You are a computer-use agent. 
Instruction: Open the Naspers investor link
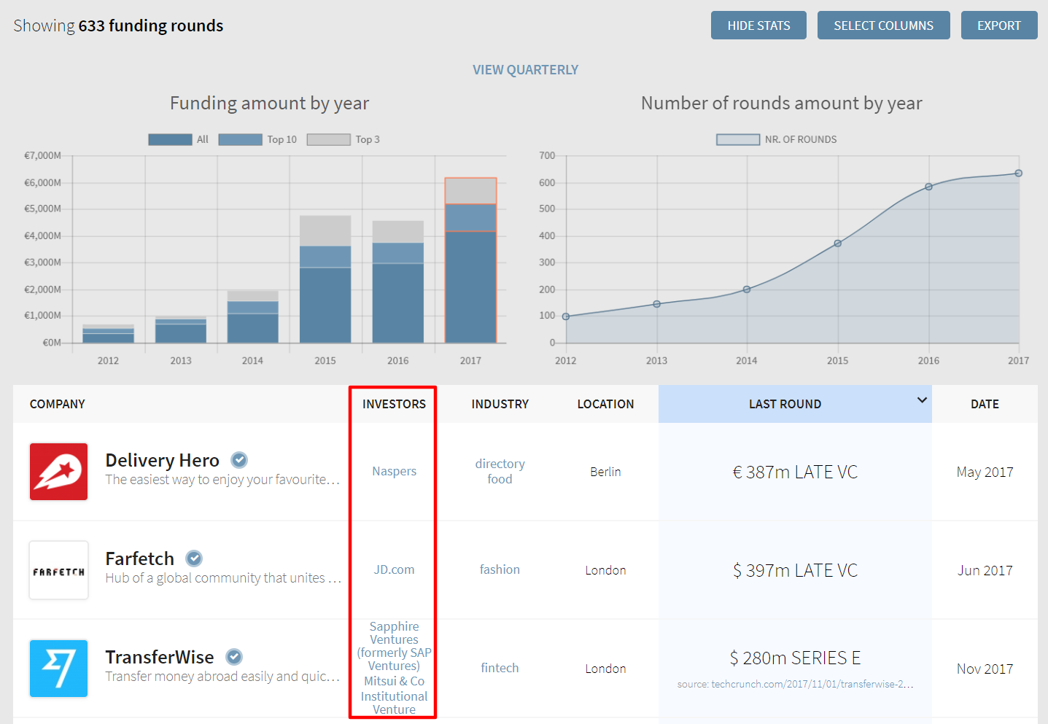pos(394,471)
